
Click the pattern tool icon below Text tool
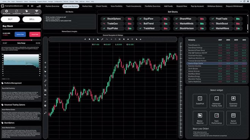tap(45, 90)
